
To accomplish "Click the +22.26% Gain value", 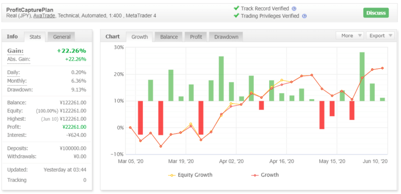I will coord(71,51).
